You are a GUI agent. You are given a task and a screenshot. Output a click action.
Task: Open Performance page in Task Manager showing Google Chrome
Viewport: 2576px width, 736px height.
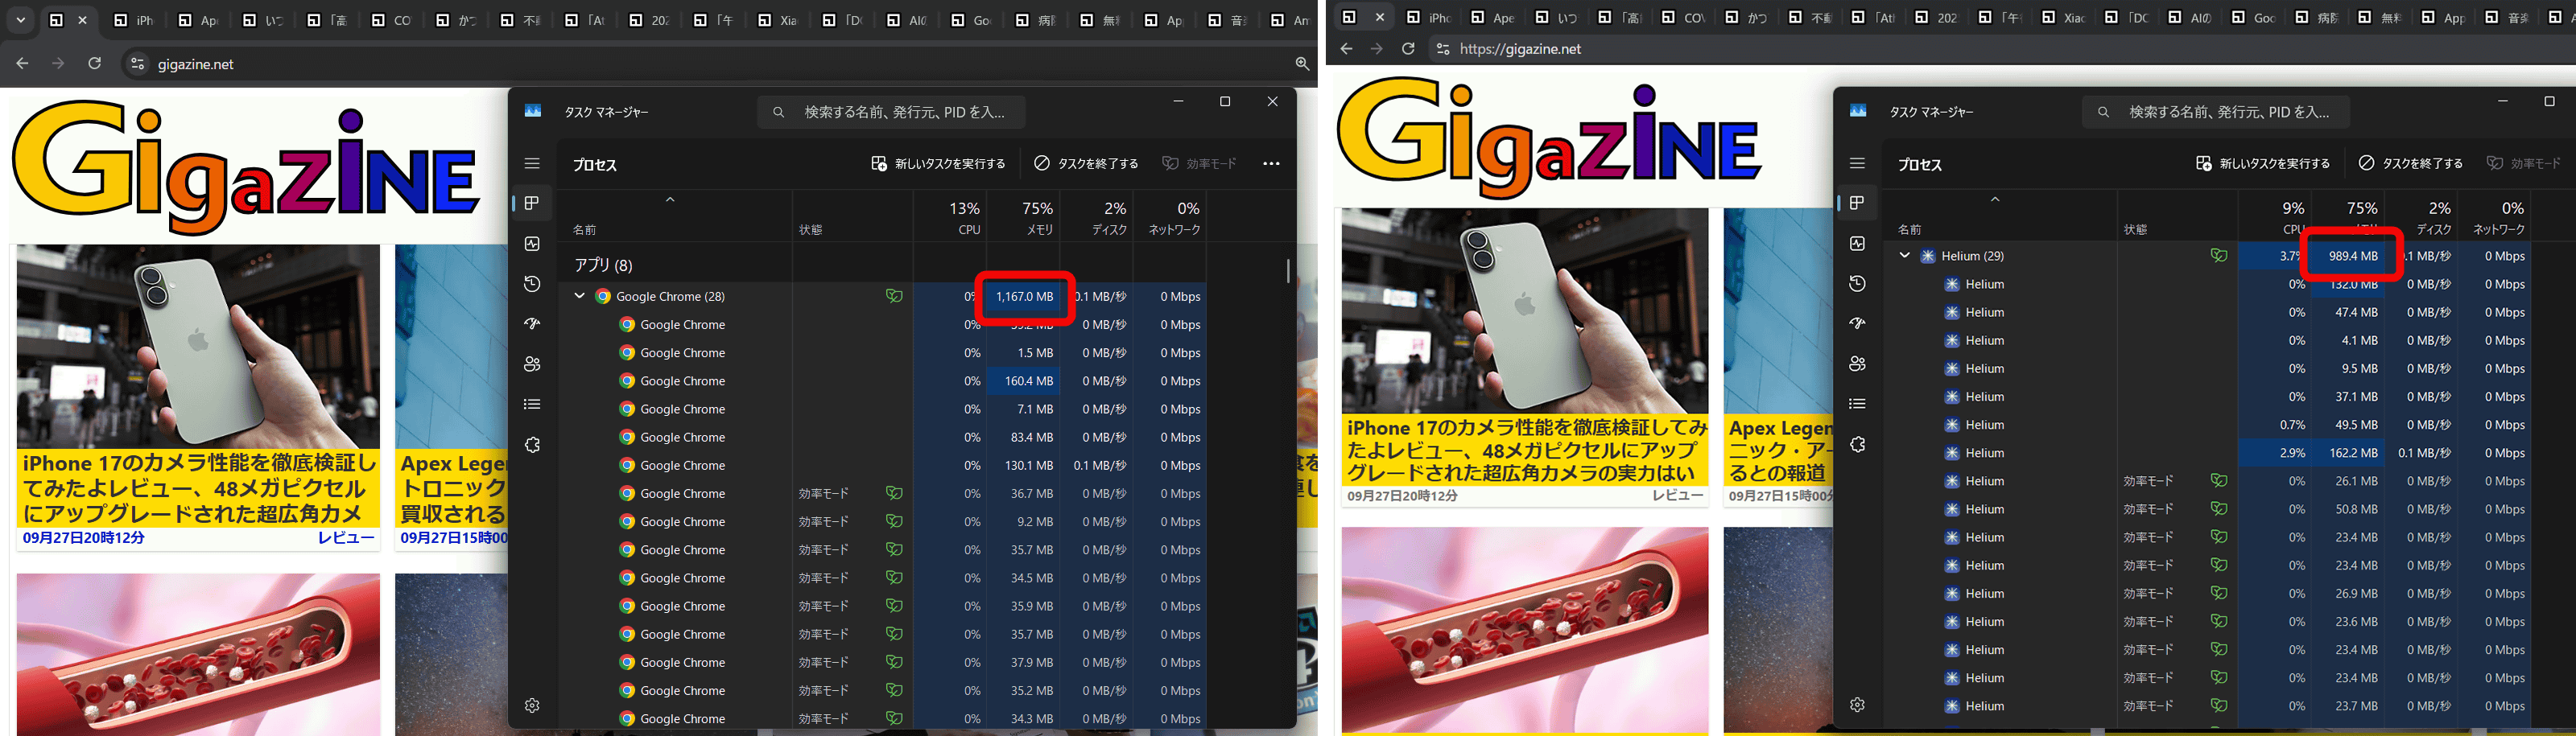point(532,244)
